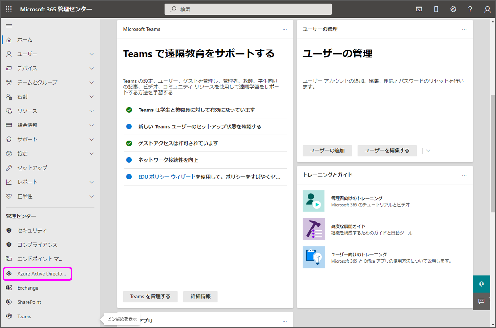Open the account profile icon

487,9
